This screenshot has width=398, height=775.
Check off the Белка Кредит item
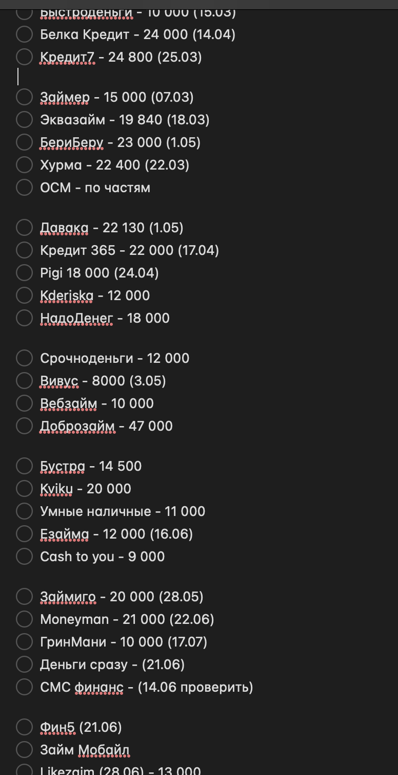tap(24, 34)
